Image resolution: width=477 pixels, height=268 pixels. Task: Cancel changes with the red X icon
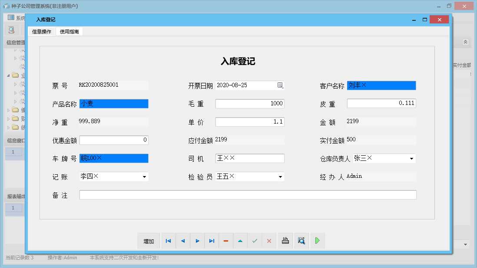pyautogui.click(x=269, y=241)
